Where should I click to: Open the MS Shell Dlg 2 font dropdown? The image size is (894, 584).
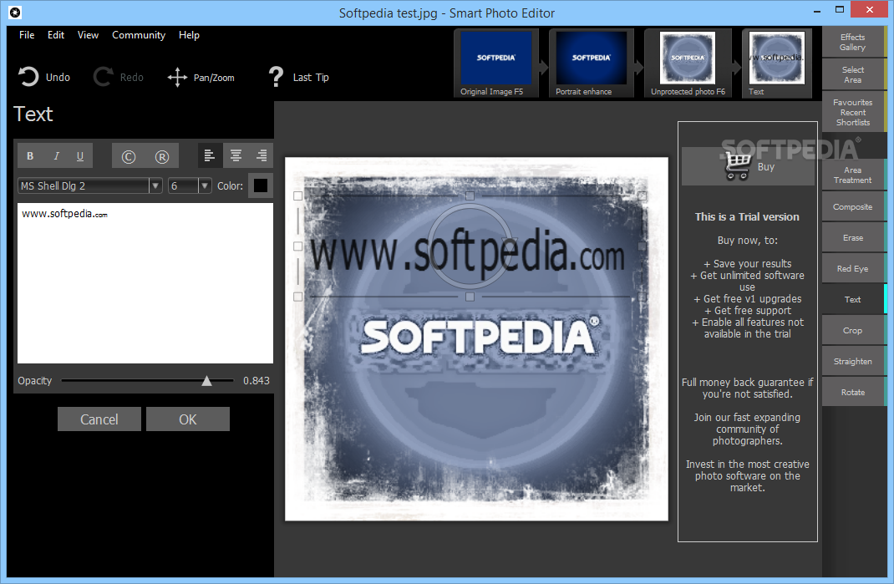click(x=155, y=185)
